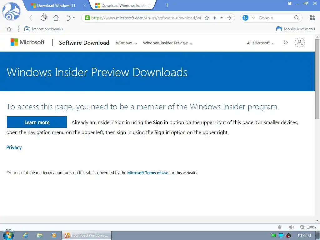Click the scrollbar down arrow
This screenshot has height=240, width=320.
[x=317, y=221]
